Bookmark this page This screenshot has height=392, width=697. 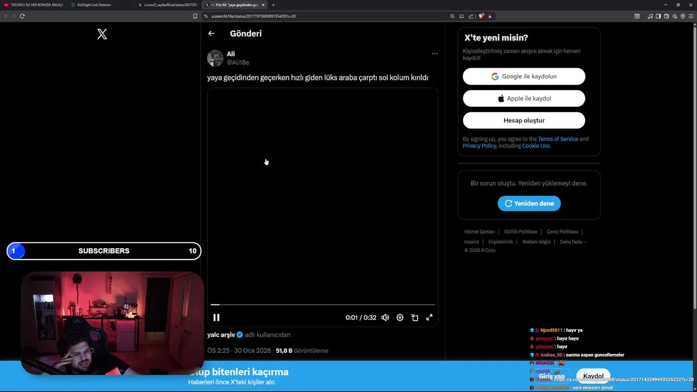195,16
